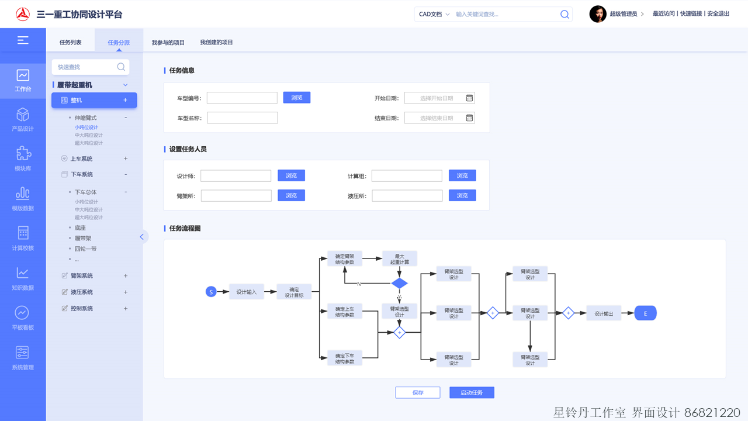Click the top keyword search input
Screen dimensions: 748x421
(x=505, y=14)
